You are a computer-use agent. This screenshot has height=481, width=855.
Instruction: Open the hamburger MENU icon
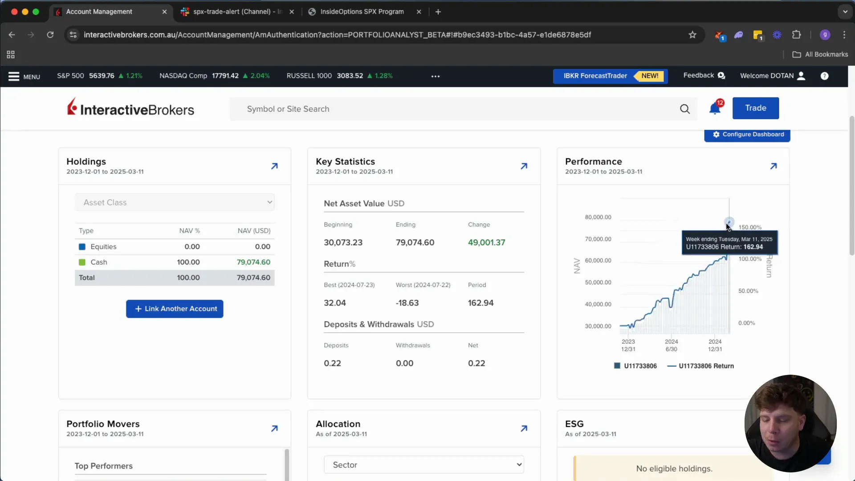coord(14,77)
